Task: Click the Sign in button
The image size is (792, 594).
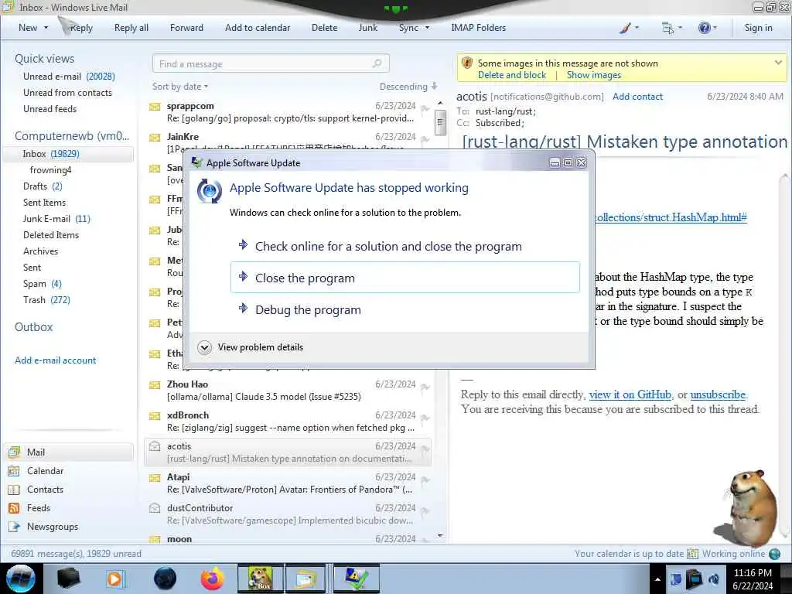Action: (x=758, y=28)
